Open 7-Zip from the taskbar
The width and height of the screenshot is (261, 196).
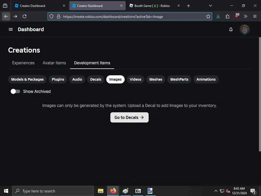pyautogui.click(x=138, y=191)
